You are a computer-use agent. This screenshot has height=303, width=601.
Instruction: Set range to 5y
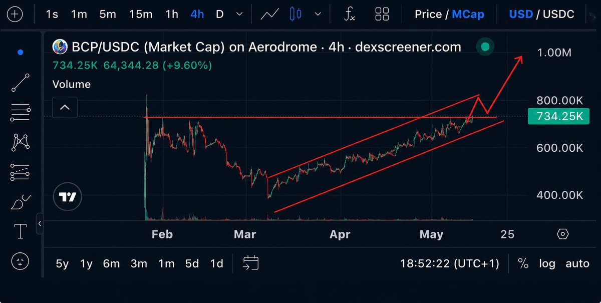pyautogui.click(x=62, y=263)
